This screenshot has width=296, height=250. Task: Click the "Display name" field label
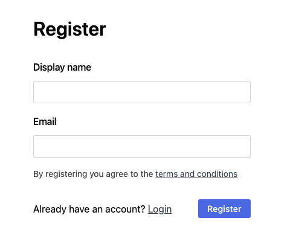click(x=62, y=68)
